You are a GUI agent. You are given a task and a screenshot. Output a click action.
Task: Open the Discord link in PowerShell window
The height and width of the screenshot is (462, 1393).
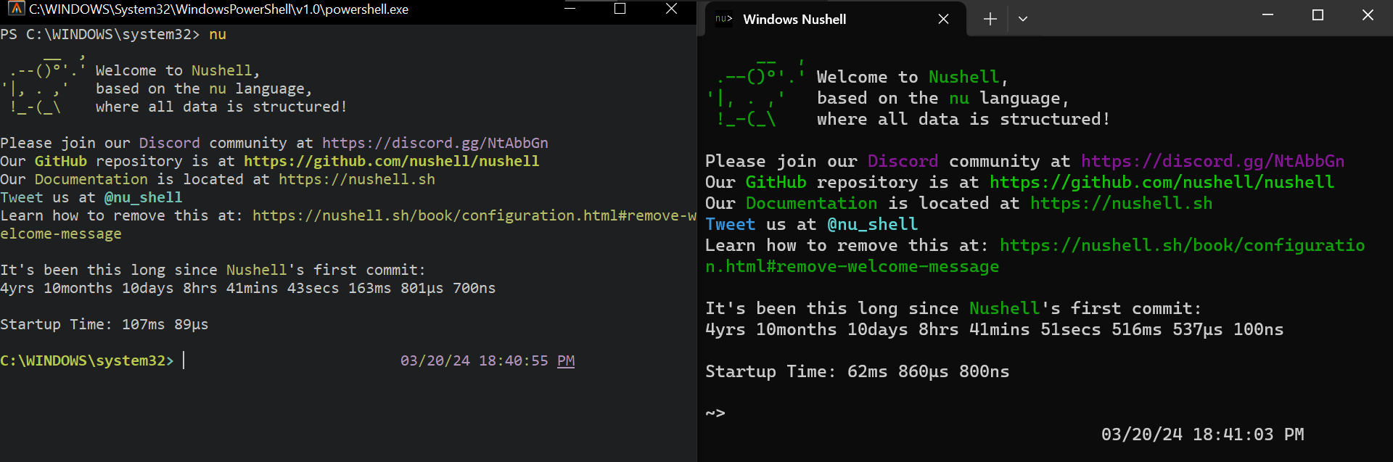point(435,143)
